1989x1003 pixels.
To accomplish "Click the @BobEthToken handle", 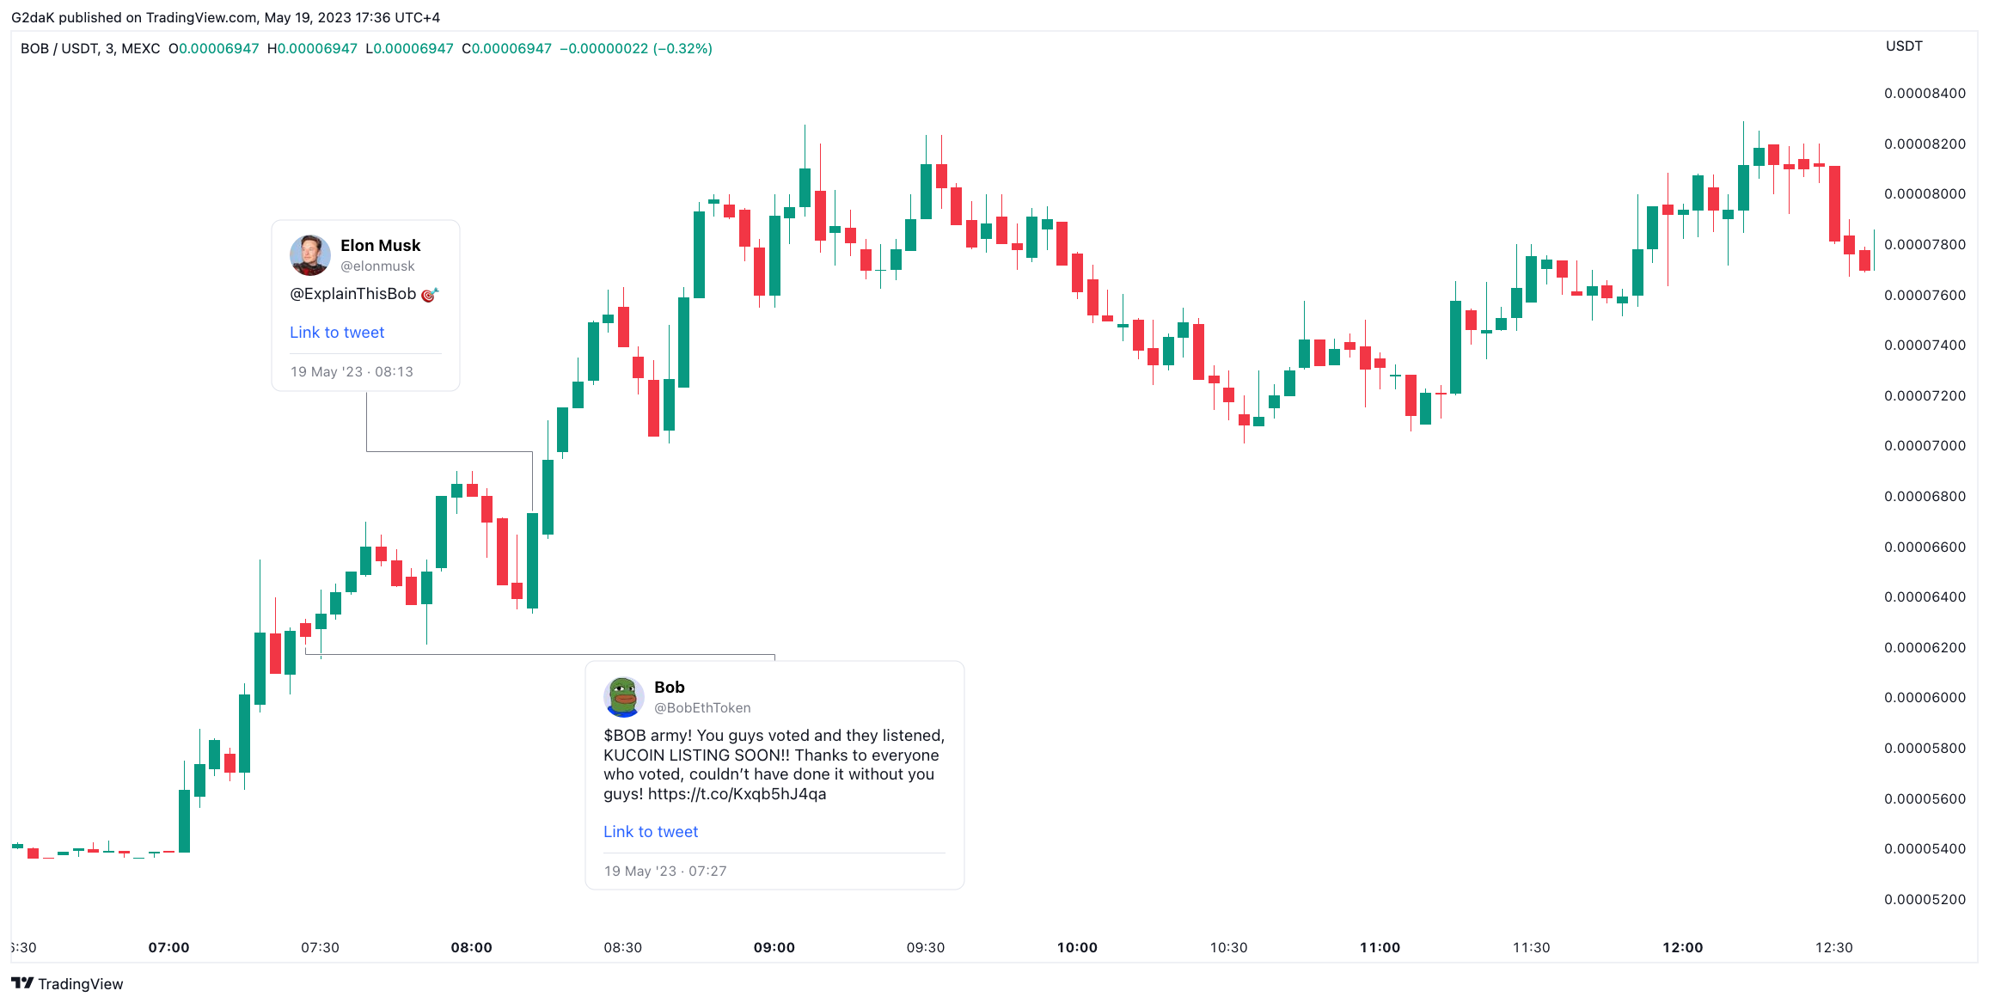I will pyautogui.click(x=702, y=708).
